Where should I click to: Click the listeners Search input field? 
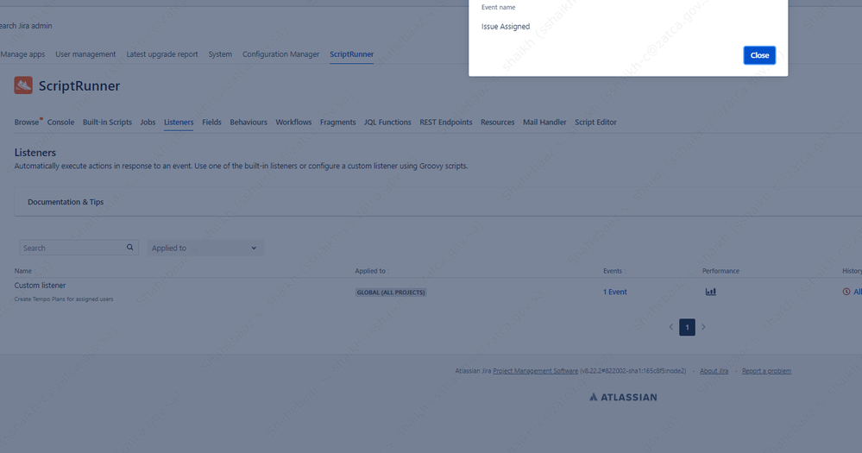[79, 248]
